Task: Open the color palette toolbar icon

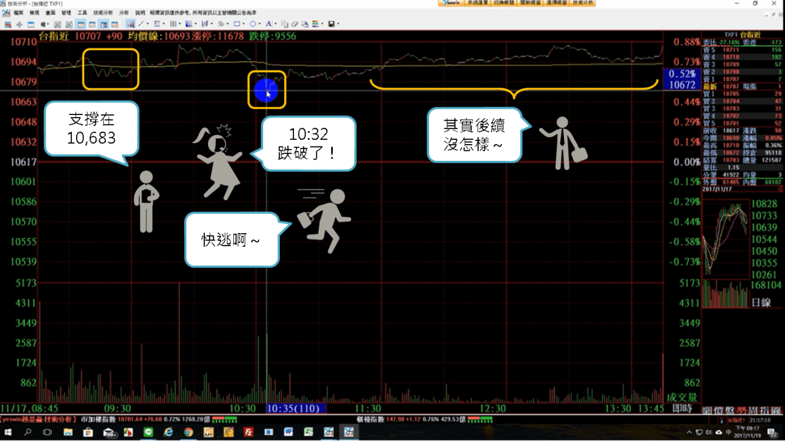Action: 315,24
